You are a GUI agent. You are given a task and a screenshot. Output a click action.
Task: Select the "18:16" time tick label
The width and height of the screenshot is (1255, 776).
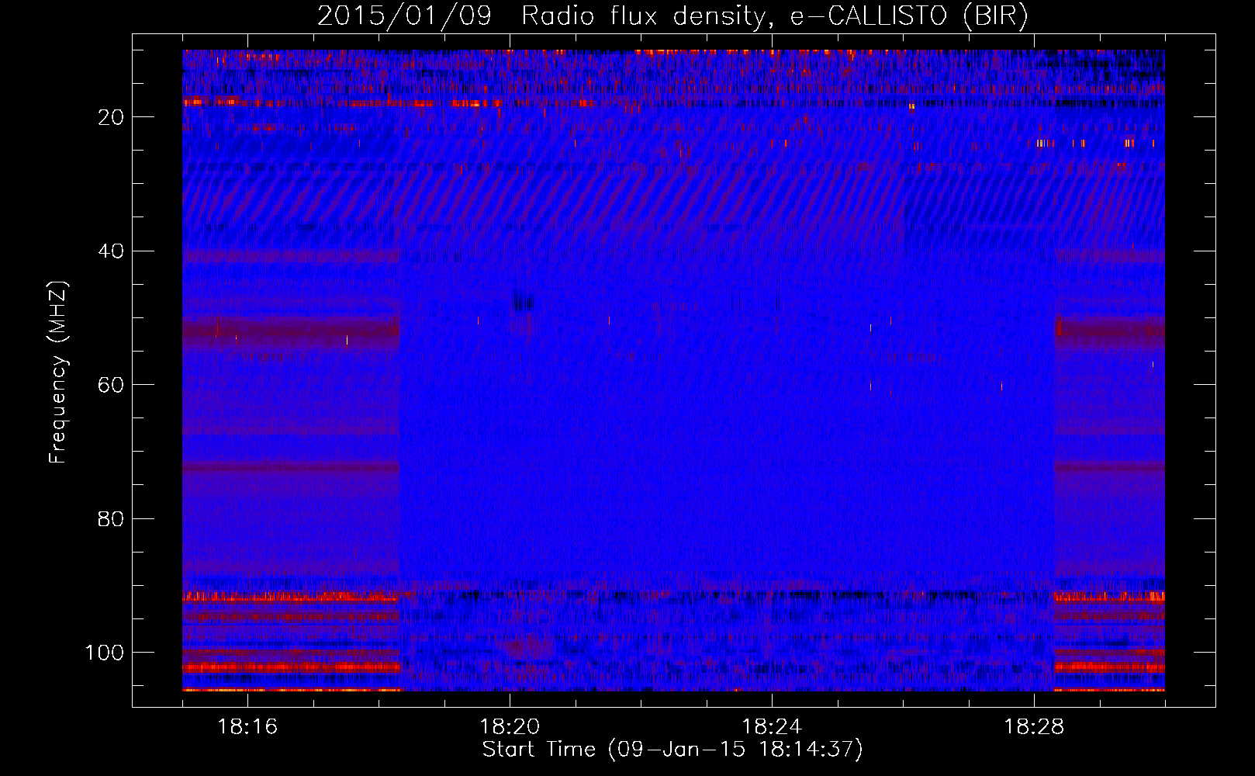pyautogui.click(x=247, y=726)
